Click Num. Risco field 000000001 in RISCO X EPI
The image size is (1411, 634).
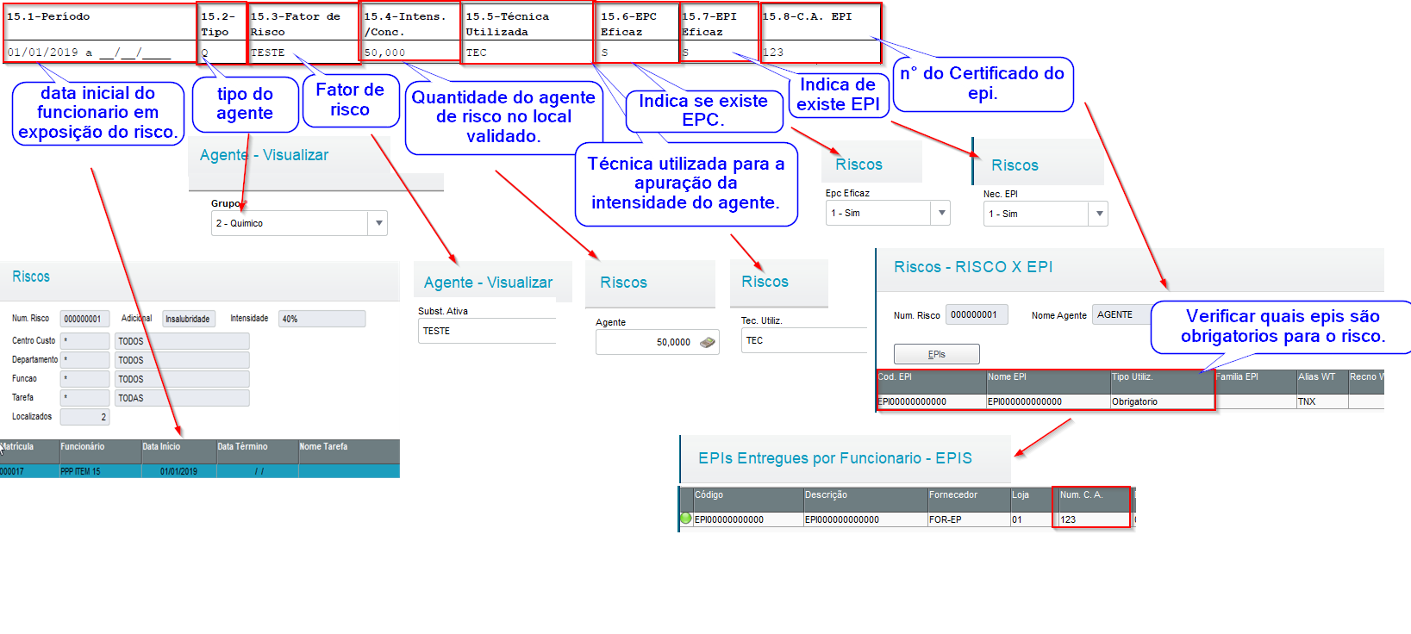(977, 314)
